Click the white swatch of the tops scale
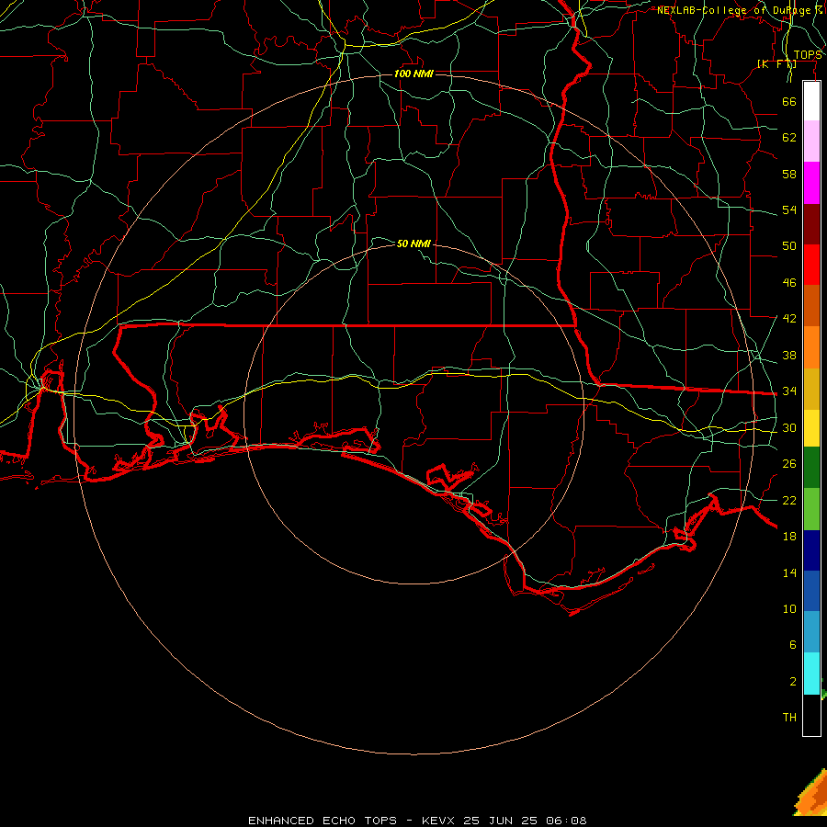The width and height of the screenshot is (827, 827). coord(811,101)
